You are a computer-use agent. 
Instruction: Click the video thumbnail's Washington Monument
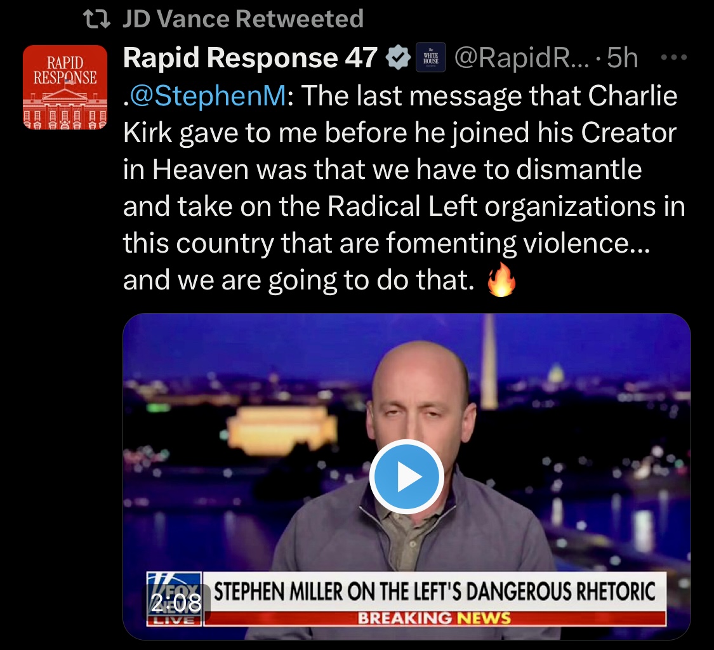pos(489,362)
